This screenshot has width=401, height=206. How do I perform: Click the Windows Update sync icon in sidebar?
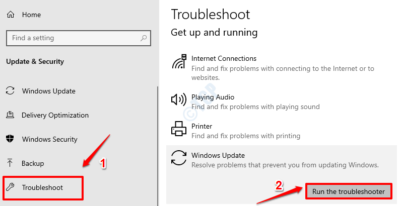coord(10,91)
